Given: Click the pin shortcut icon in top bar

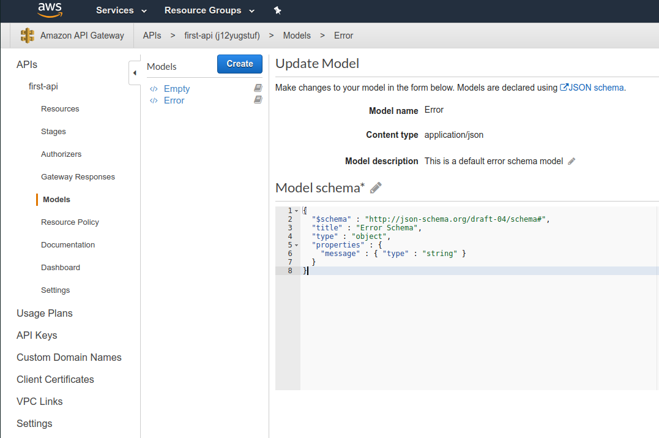Looking at the screenshot, I should [x=277, y=10].
